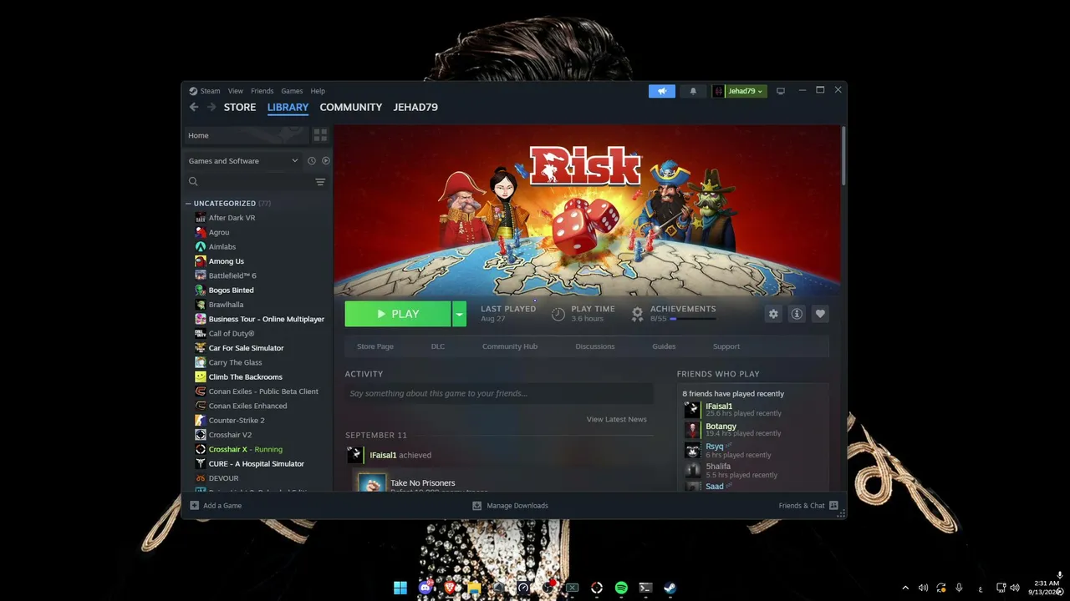
Task: Click the forward navigation arrow in Steam
Action: (211, 107)
